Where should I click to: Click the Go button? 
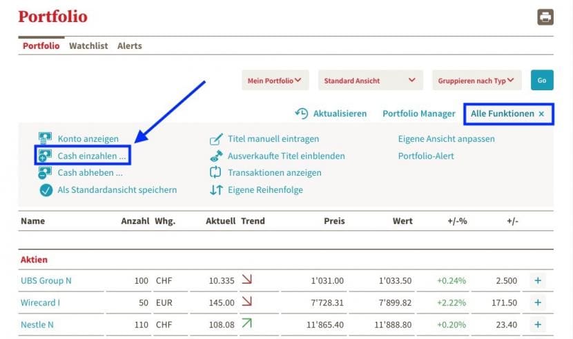coord(542,81)
